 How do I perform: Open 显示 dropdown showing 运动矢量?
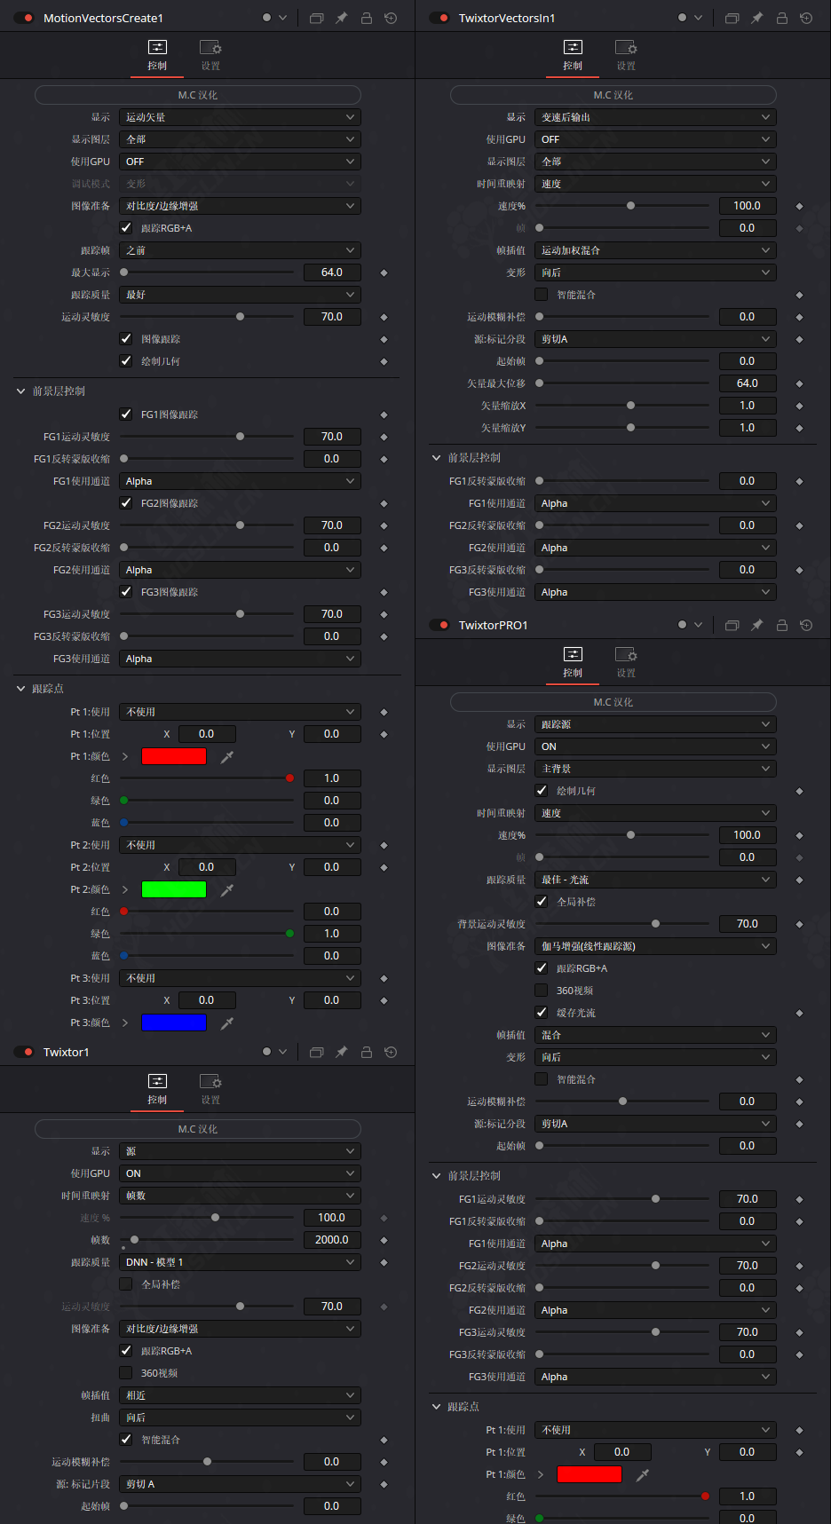tap(240, 117)
